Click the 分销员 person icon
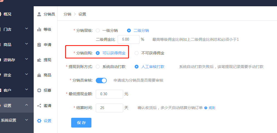Screen dimensions: 277x133 [39, 14]
